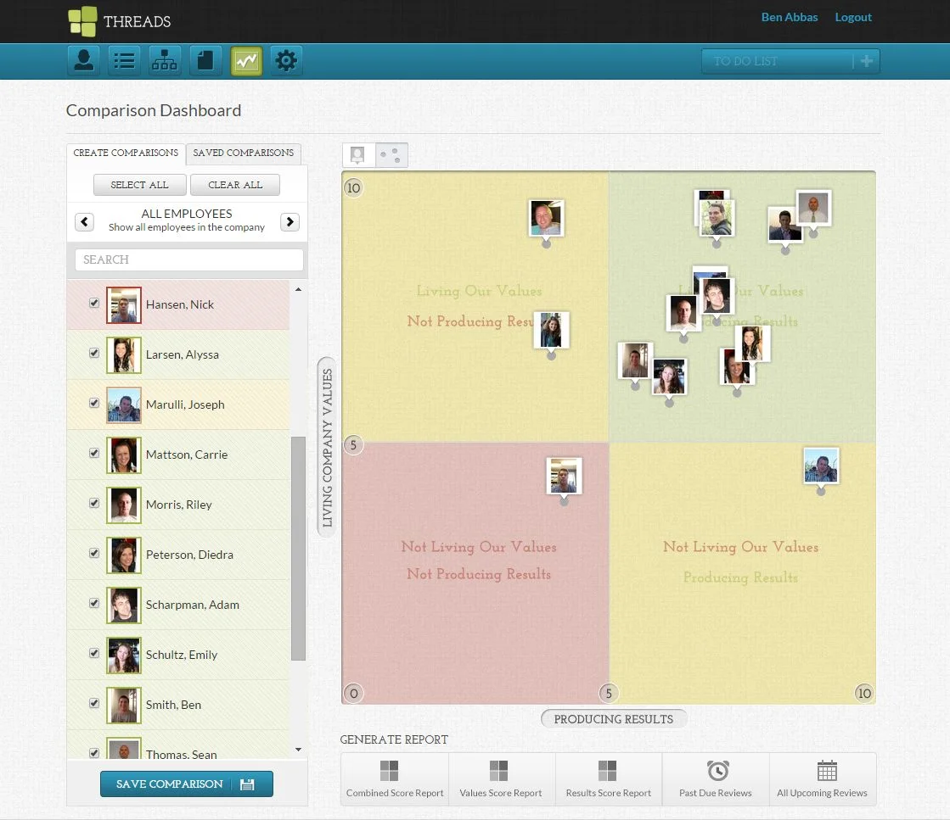The height and width of the screenshot is (820, 950).
Task: Click the left arrow next to ALL EMPLOYEES
Action: pyautogui.click(x=84, y=221)
